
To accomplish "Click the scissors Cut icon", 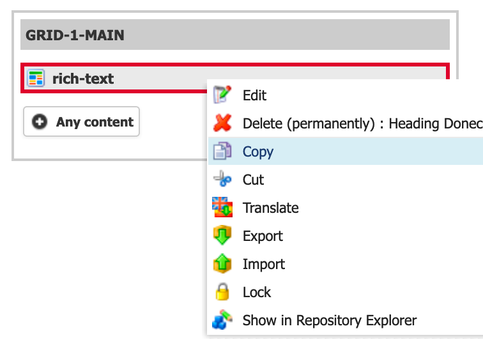I will click(x=222, y=179).
